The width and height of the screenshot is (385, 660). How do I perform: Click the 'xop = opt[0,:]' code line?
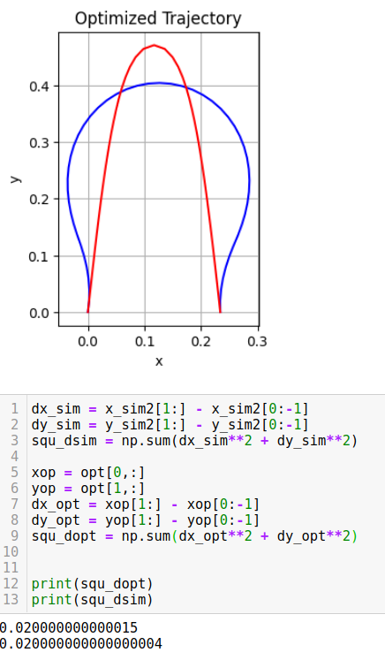click(88, 473)
